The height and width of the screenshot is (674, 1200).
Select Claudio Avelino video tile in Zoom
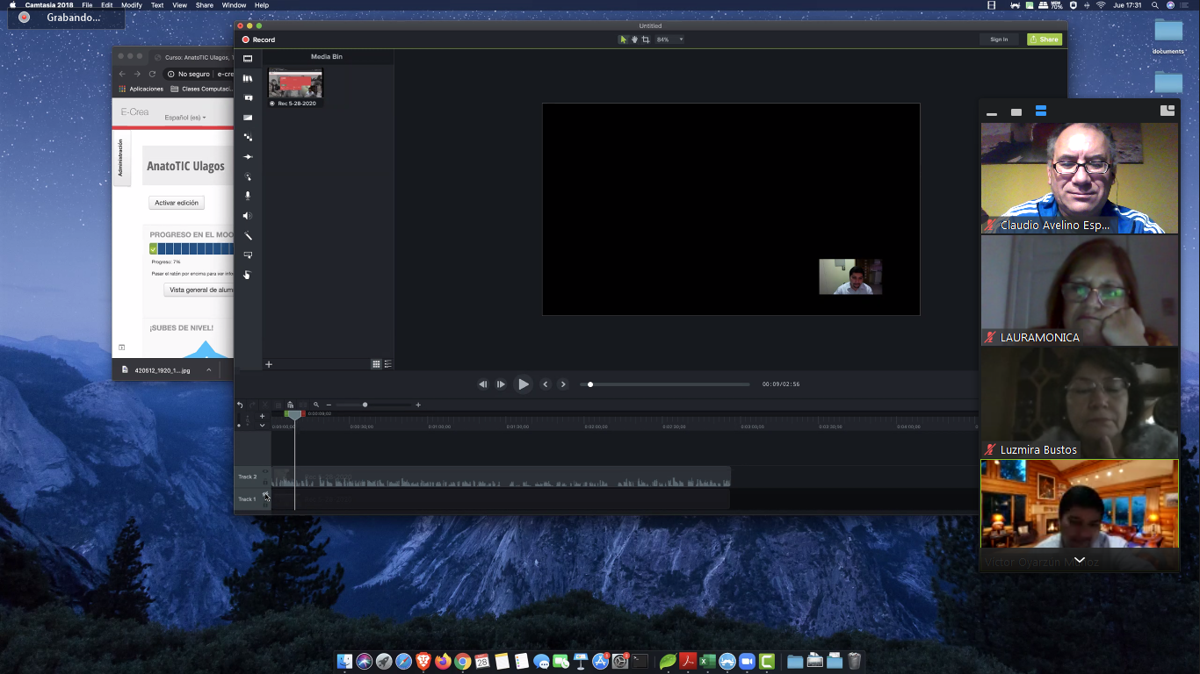1080,178
